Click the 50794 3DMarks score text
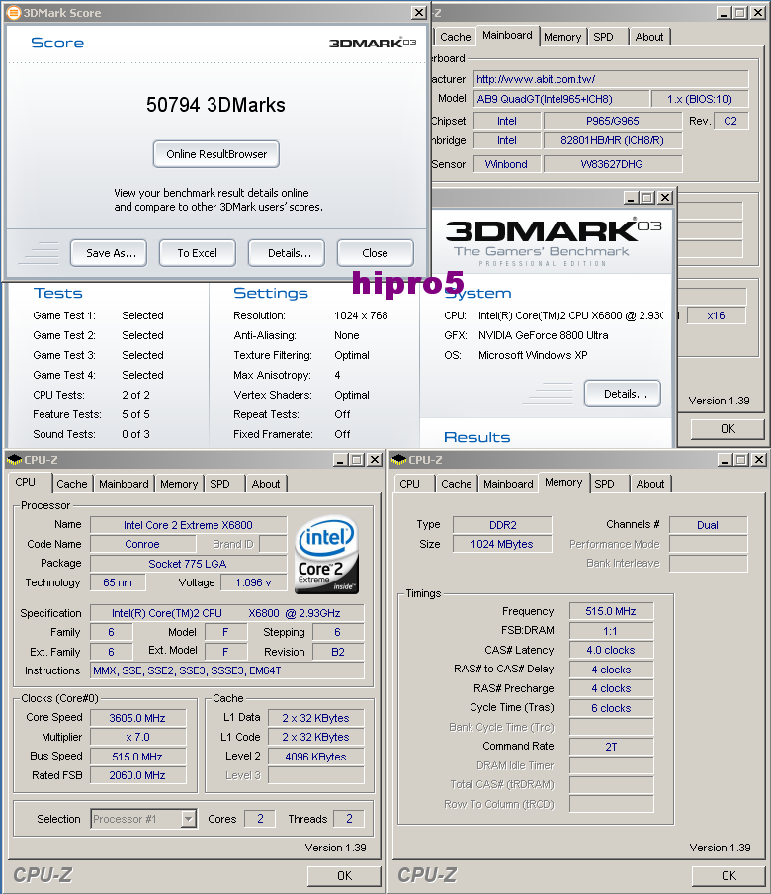This screenshot has width=771, height=894. coord(215,105)
